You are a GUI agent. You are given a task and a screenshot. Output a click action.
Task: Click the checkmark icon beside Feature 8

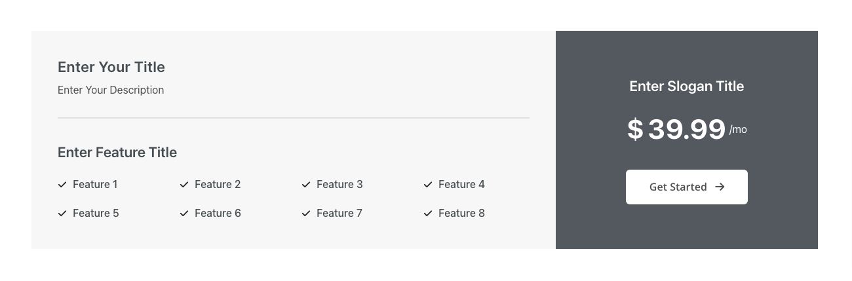(x=428, y=214)
